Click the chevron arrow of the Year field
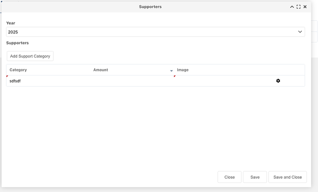This screenshot has height=192, width=318. (300, 32)
